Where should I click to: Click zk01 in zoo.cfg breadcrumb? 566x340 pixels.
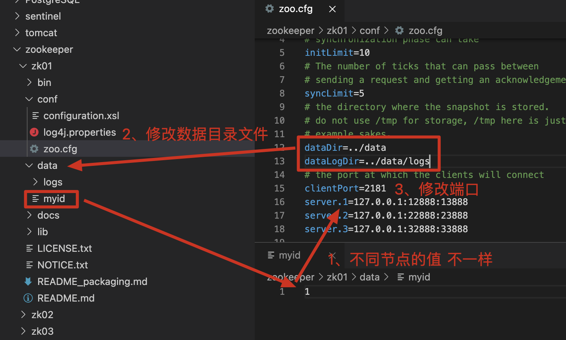[337, 30]
